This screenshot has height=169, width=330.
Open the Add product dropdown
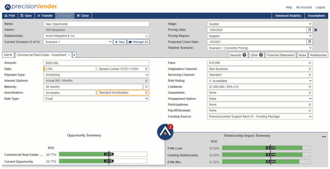point(8,55)
